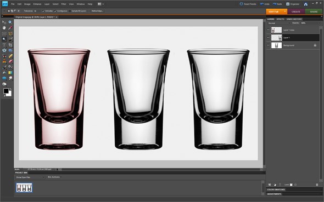Viewport: 324px width, 202px height.
Task: Select the Eraser tool
Action: click(10, 61)
